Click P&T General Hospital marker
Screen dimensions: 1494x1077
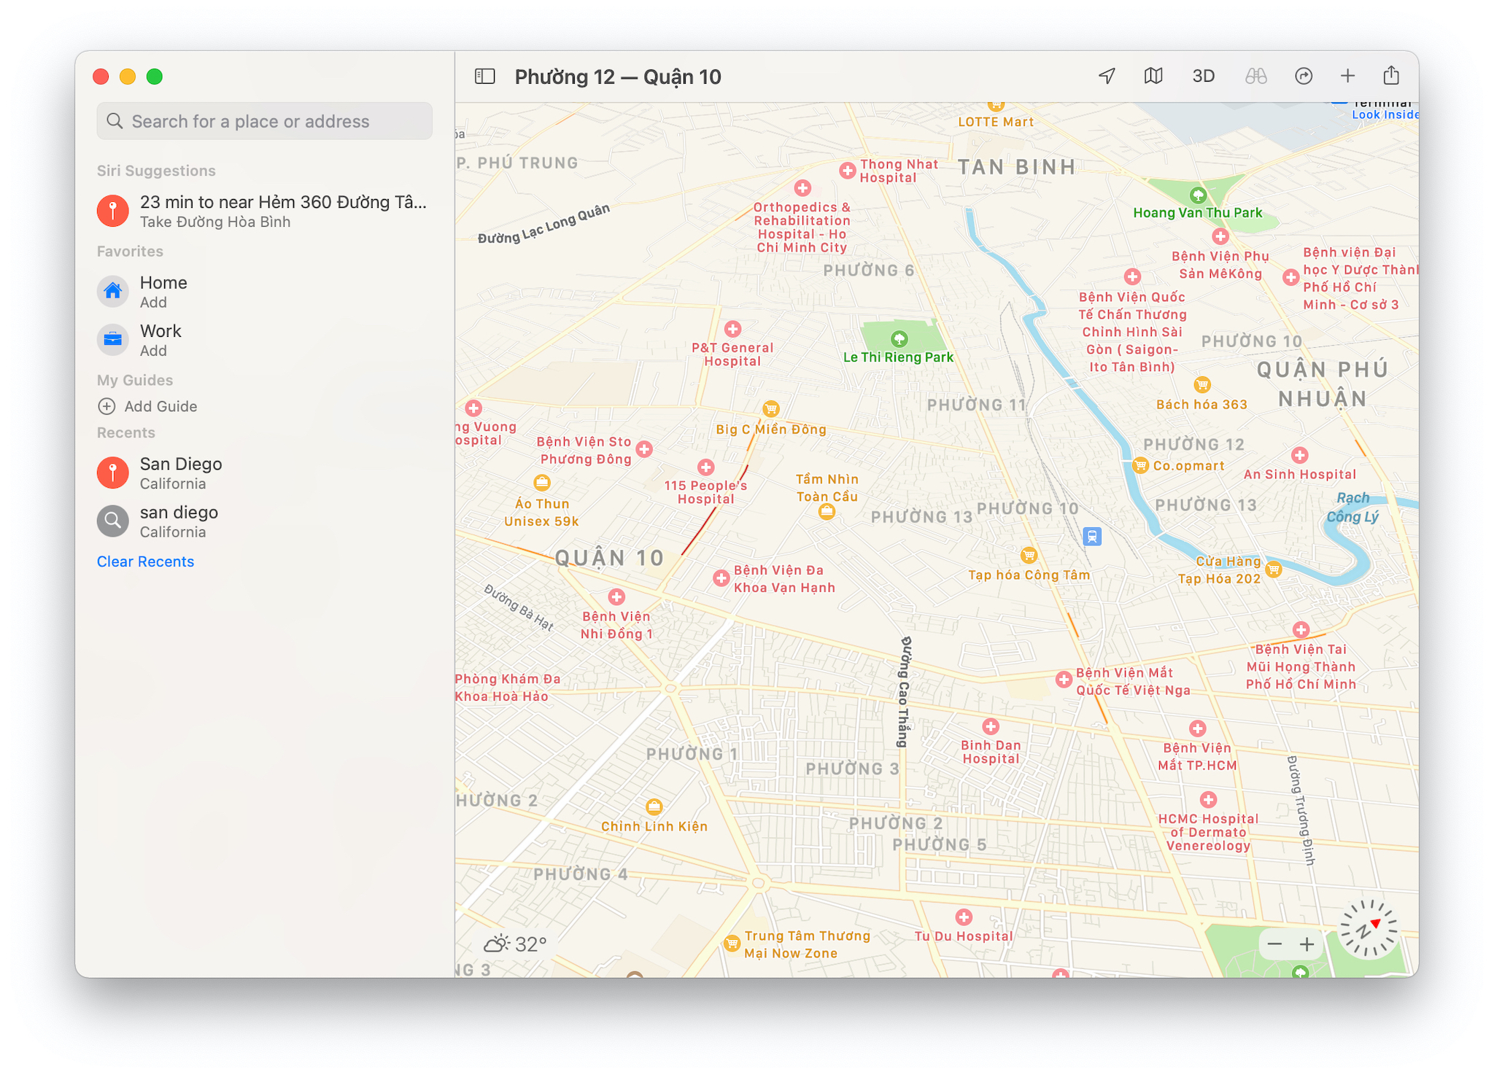(732, 329)
